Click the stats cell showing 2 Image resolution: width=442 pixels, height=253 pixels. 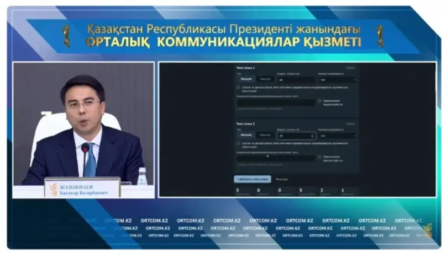(x=328, y=191)
